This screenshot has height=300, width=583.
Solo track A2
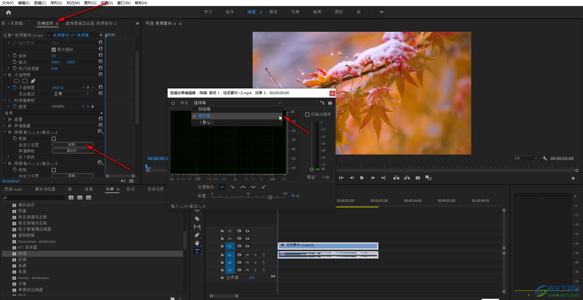point(255,262)
